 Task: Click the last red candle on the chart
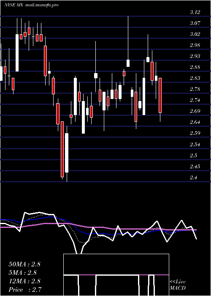[x=160, y=95]
